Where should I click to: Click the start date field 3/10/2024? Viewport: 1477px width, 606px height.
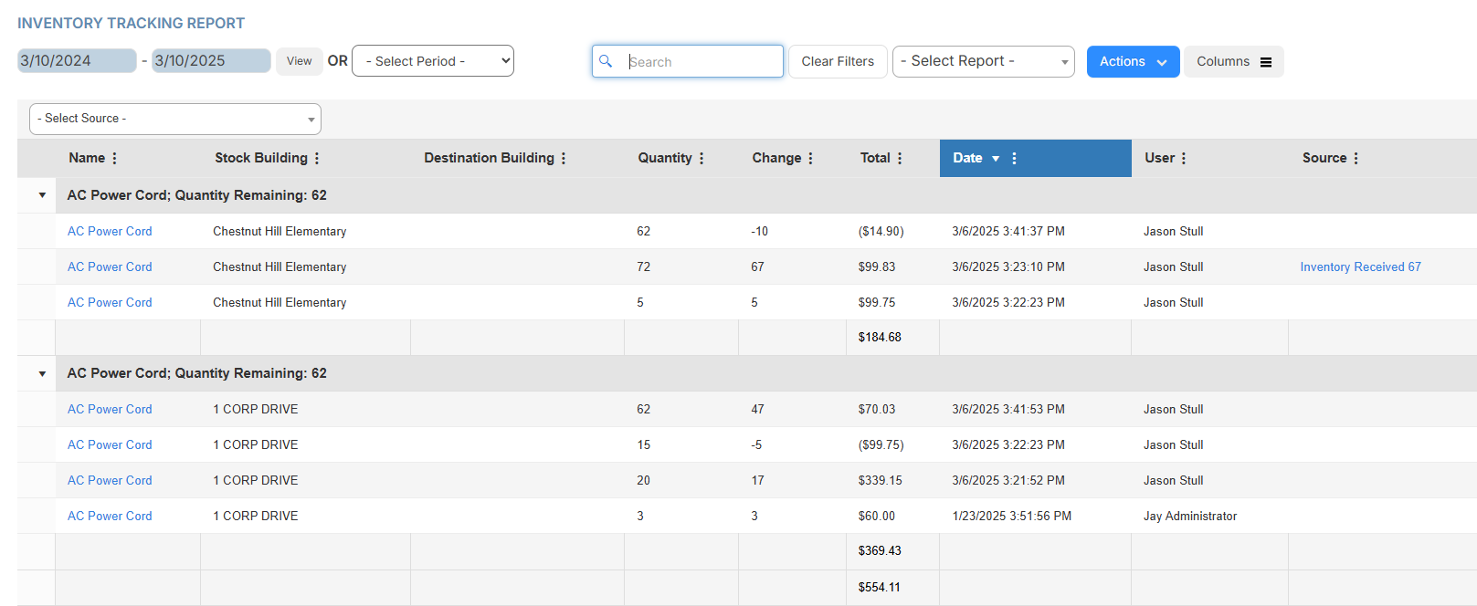(x=77, y=60)
